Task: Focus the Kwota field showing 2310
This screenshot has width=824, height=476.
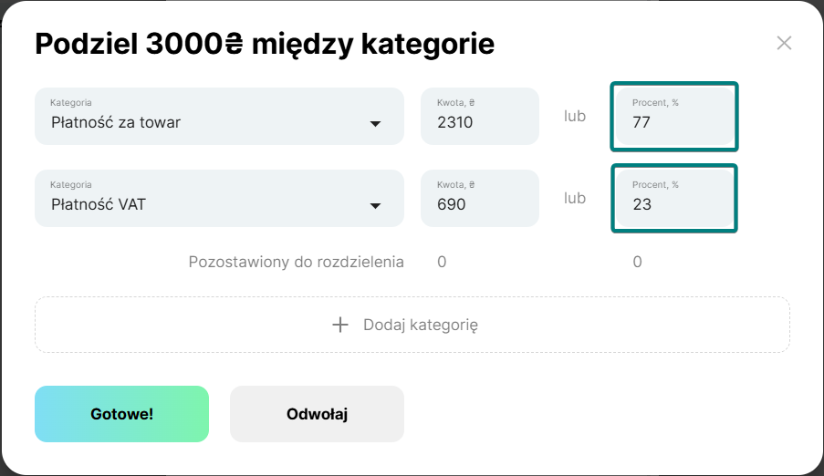Action: coord(479,117)
